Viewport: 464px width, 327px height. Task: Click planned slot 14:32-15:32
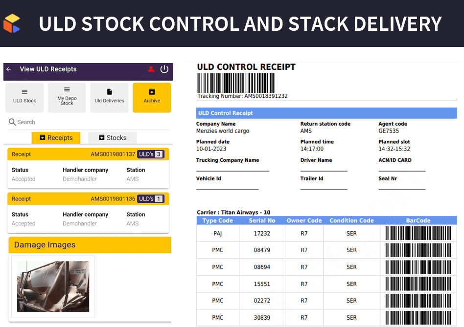pos(394,149)
